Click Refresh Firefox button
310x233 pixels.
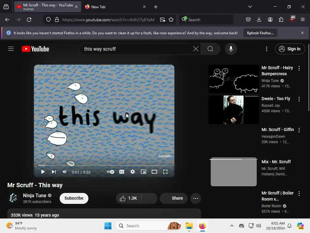[260, 33]
